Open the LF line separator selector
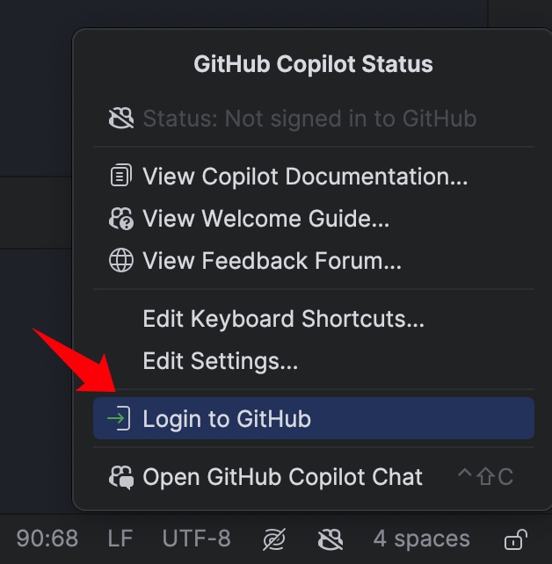This screenshot has width=552, height=564. (120, 539)
